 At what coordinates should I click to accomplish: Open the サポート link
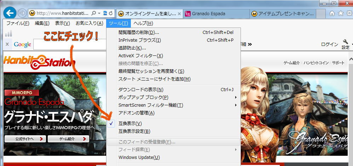(x=338, y=63)
